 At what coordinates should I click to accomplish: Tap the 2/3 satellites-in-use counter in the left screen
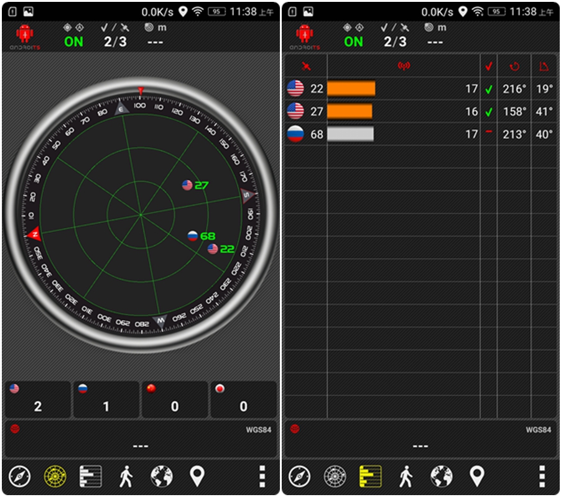[x=115, y=42]
